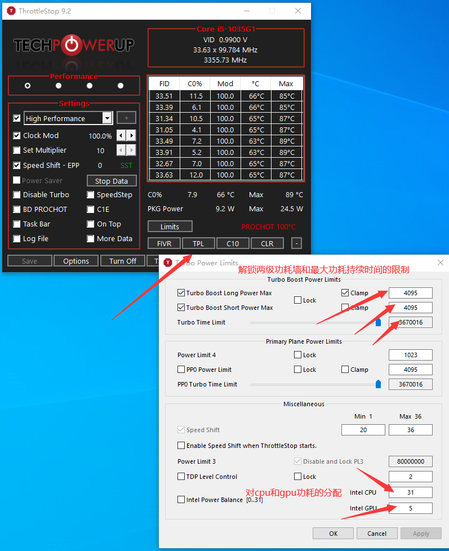
Task: Click the Speed Shift Max field showing 36
Action: pos(410,430)
